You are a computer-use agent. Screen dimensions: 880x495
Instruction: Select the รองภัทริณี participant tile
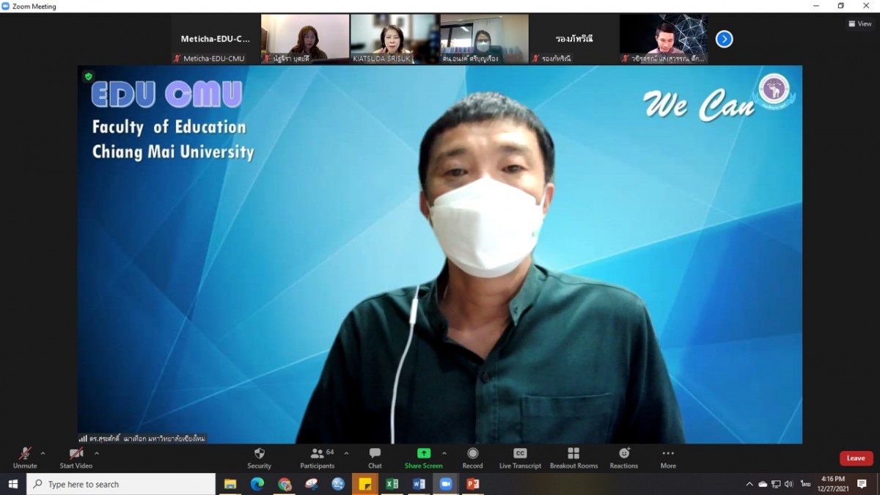point(573,39)
